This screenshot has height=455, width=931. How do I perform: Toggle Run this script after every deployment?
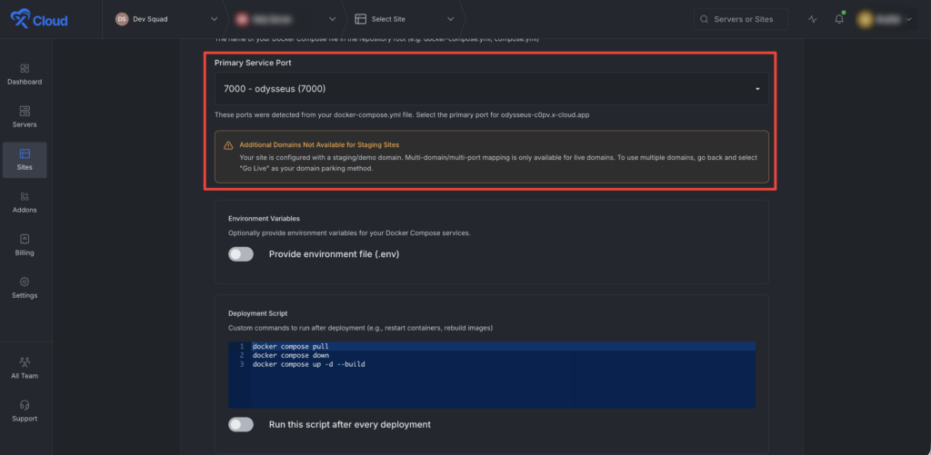(241, 424)
